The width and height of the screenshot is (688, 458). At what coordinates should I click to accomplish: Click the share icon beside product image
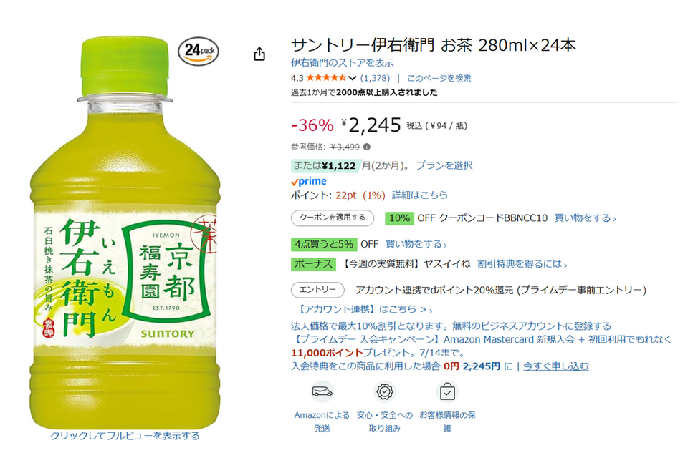[259, 54]
